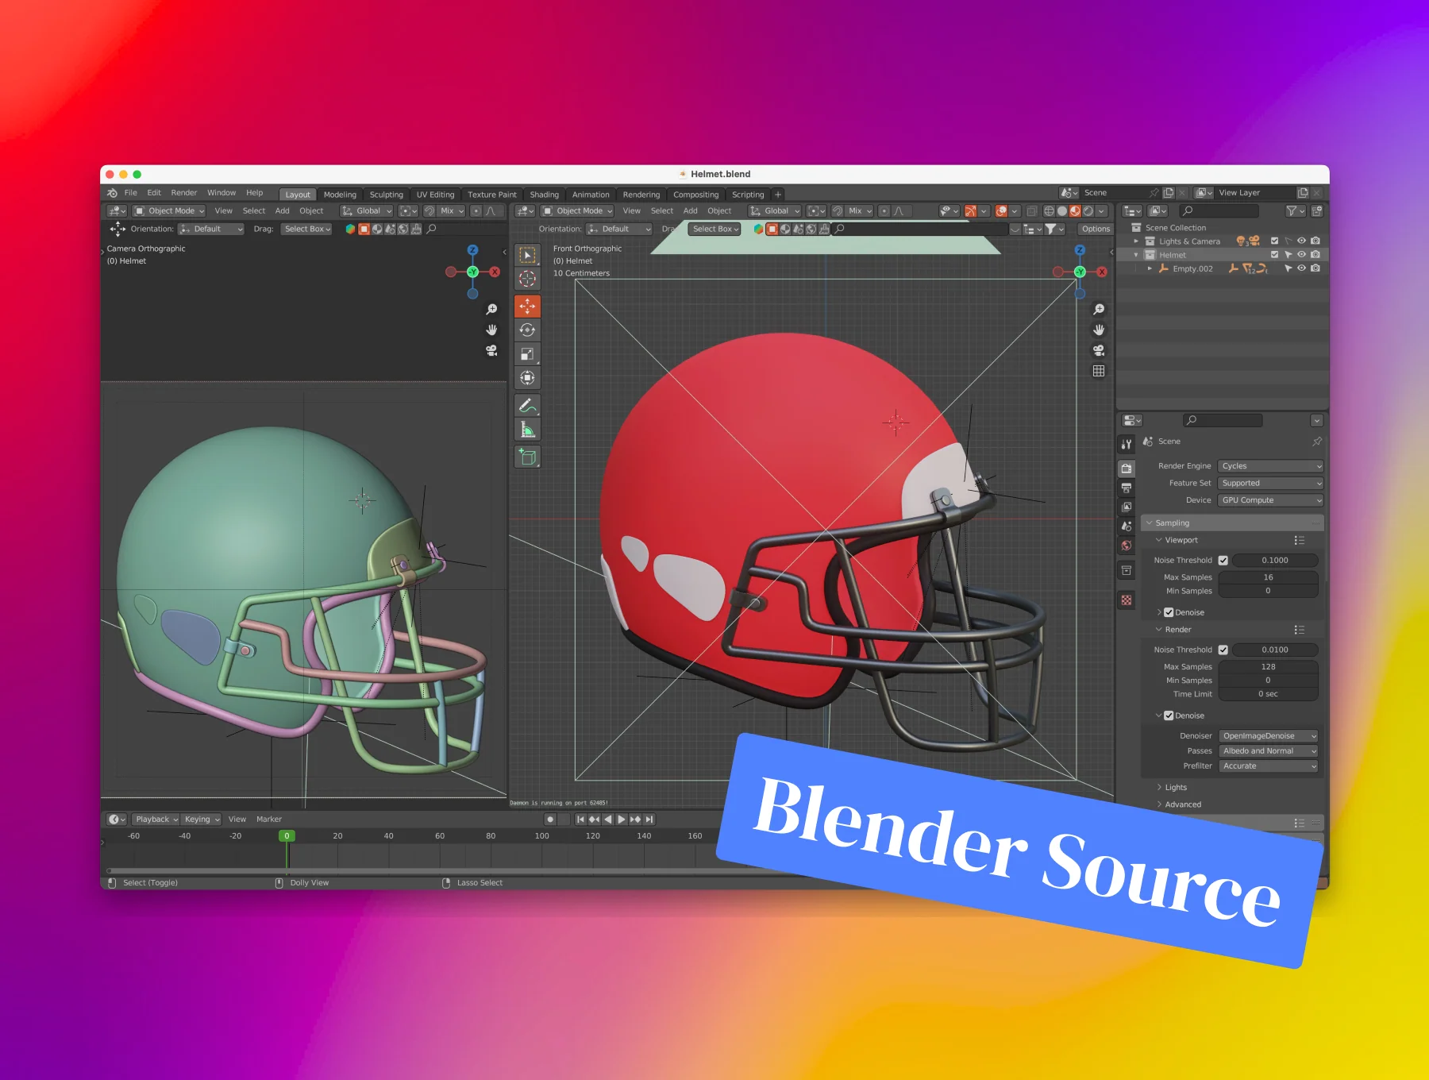Viewport: 1429px width, 1080px height.
Task: Hide the Helmet collection in the viewport
Action: point(1301,255)
